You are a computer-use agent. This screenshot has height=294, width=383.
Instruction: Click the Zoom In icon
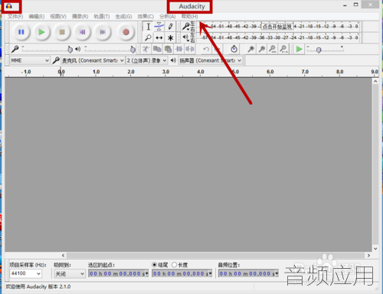click(250, 49)
